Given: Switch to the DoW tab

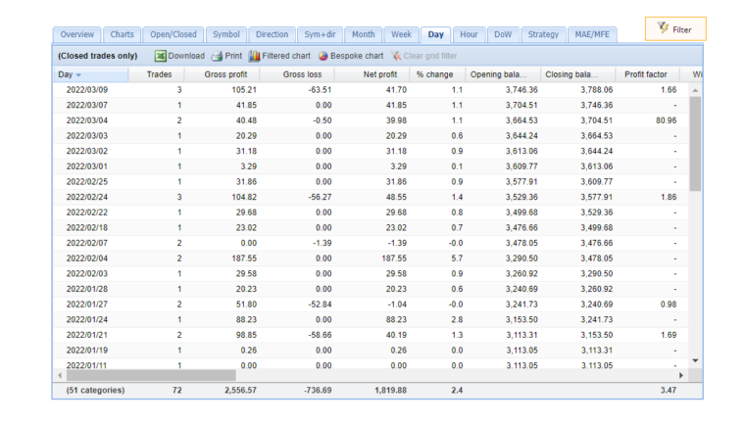Looking at the screenshot, I should coord(503,34).
